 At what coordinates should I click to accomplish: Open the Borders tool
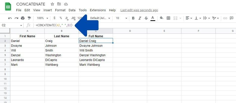point(168,18)
